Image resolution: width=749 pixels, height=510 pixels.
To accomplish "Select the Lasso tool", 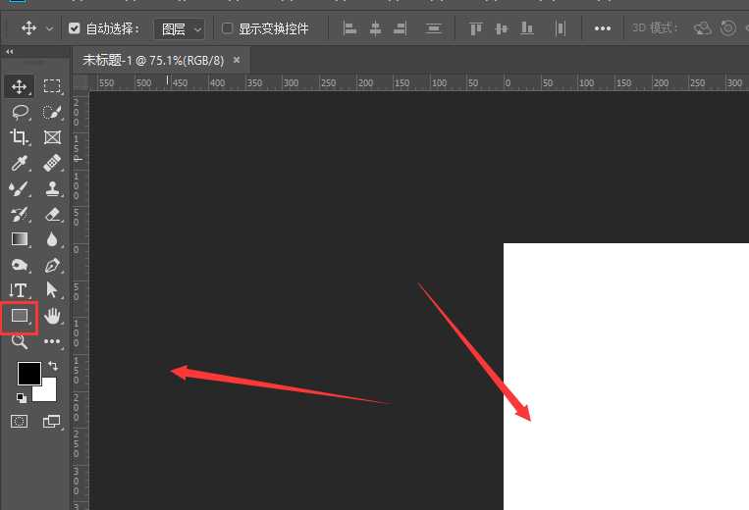I will click(x=19, y=112).
